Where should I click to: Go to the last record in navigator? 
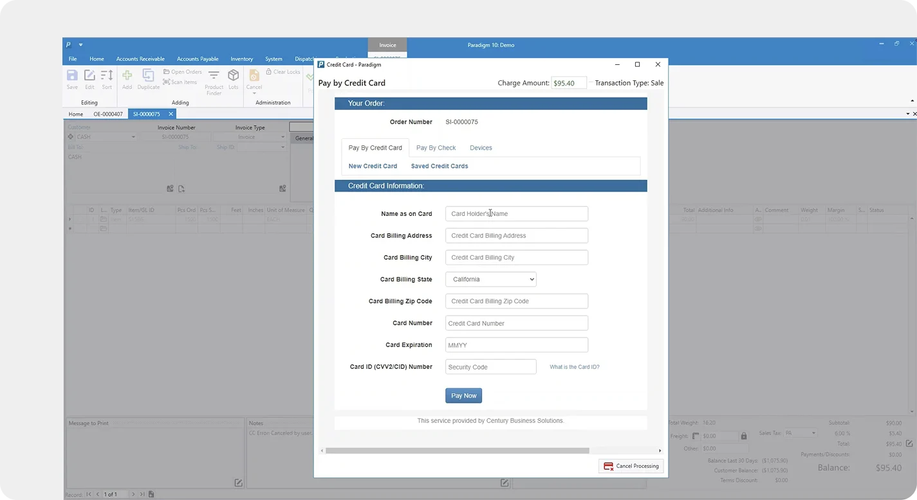click(142, 494)
